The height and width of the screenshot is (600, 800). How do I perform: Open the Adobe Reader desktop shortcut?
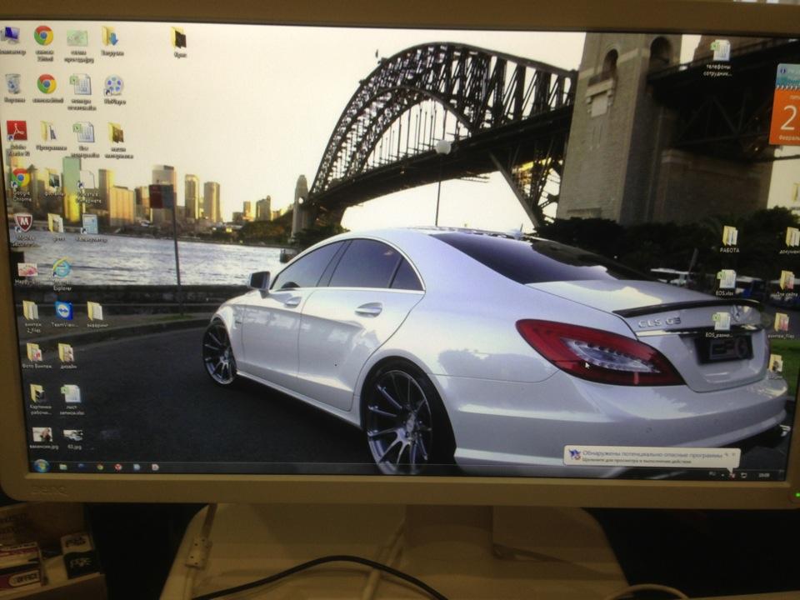(17, 131)
